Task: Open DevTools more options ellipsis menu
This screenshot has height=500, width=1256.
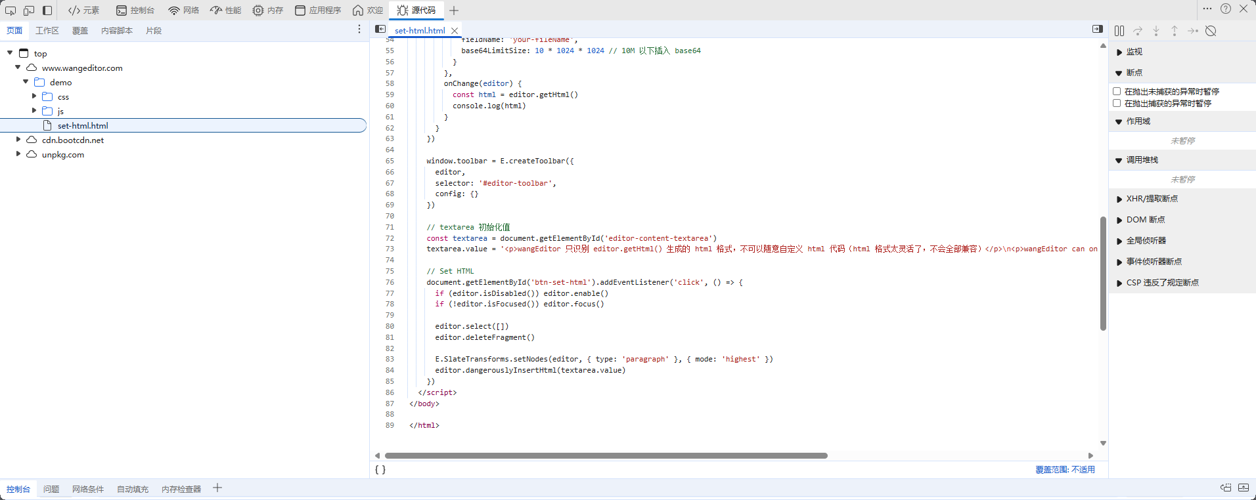Action: click(x=1207, y=9)
